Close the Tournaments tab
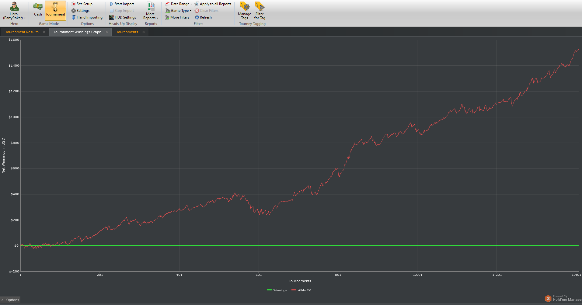582x305 pixels. 144,32
